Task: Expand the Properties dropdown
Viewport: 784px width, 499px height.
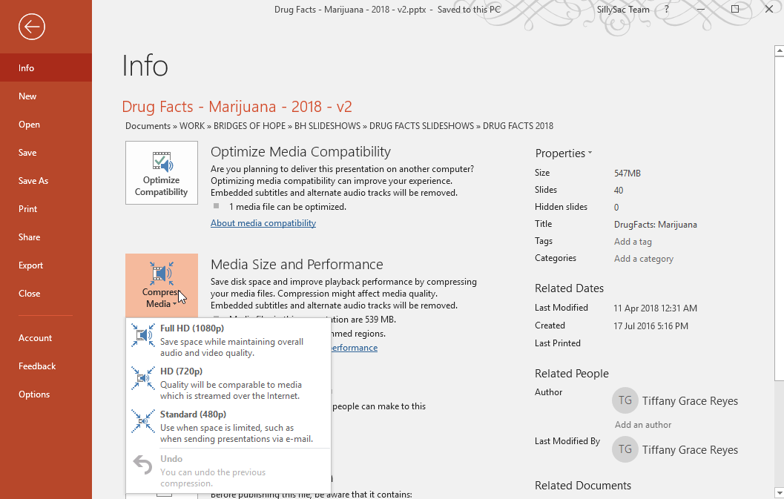Action: 564,153
